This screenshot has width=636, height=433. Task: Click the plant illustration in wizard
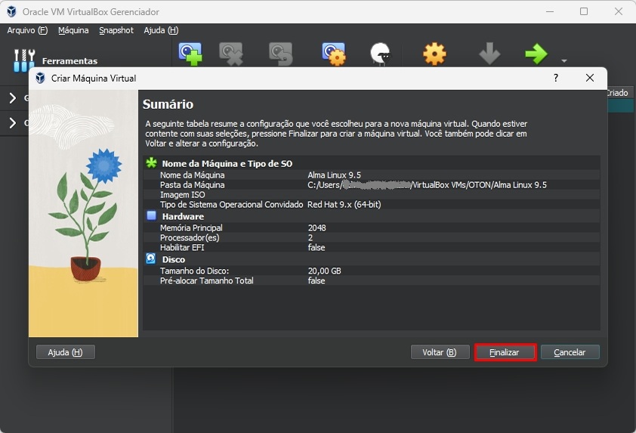click(84, 213)
